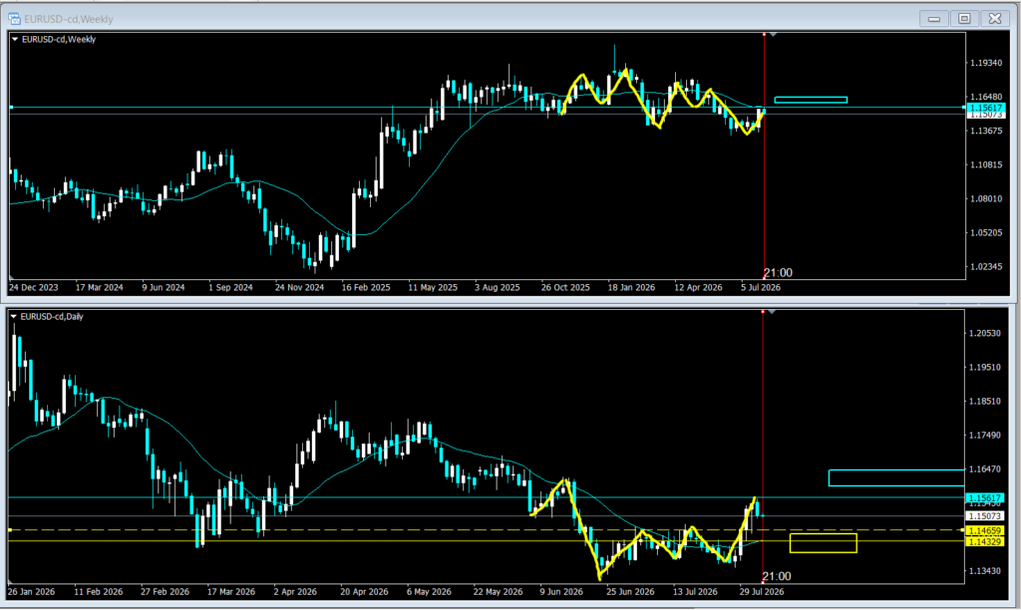Click the 1.13675 price level on Weekly scale
Screen dimensions: 1021x610
click(x=986, y=131)
